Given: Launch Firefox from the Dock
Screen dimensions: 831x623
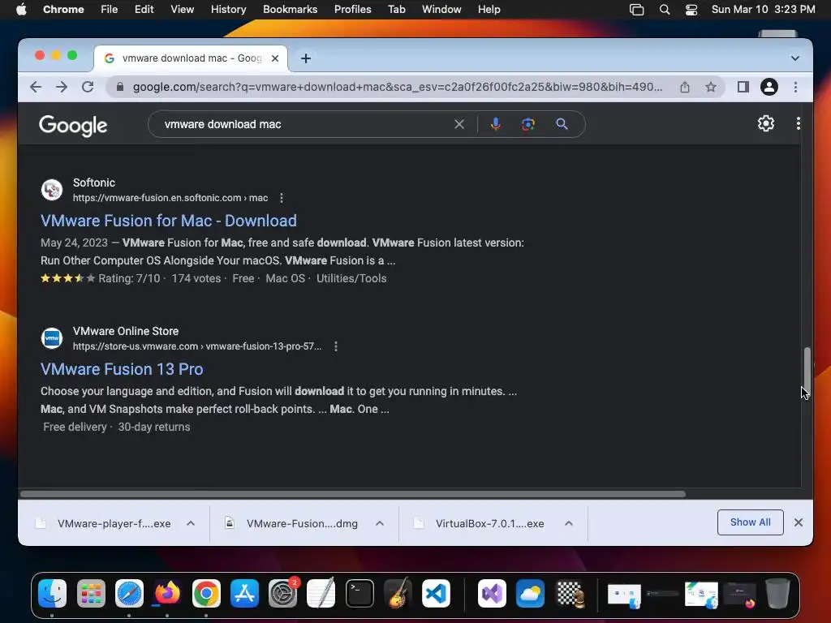Looking at the screenshot, I should tap(167, 593).
